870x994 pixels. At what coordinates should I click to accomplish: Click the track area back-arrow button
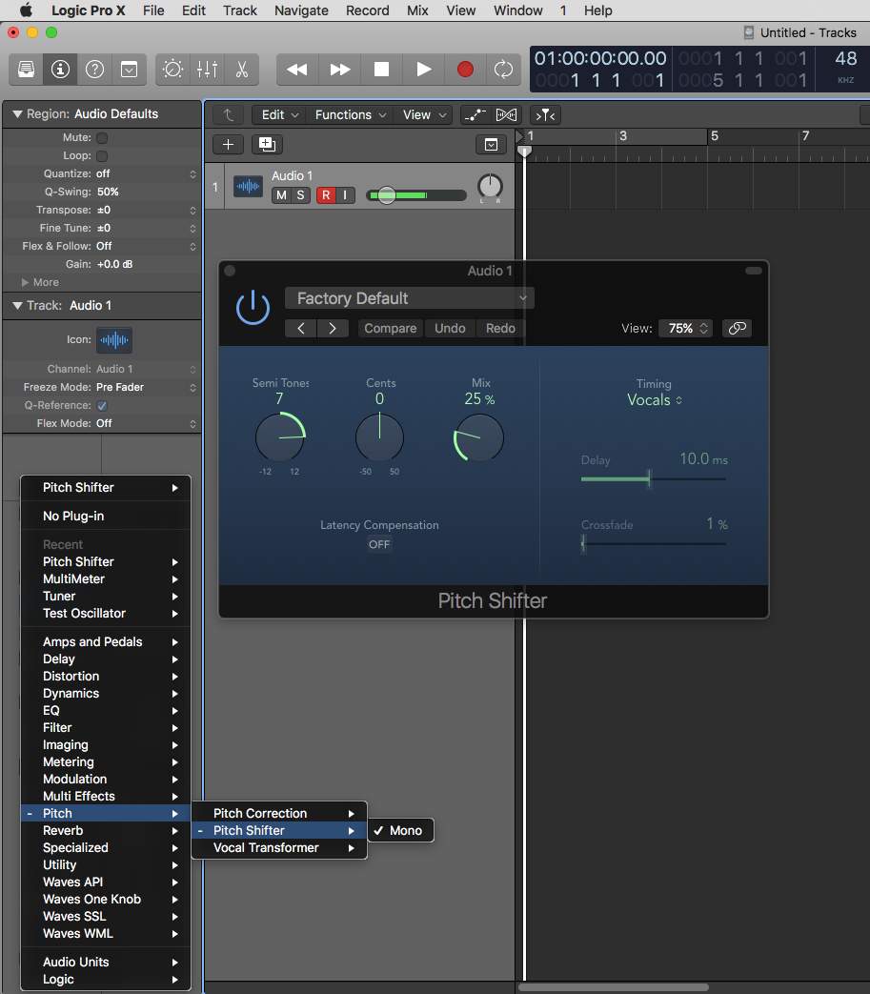pyautogui.click(x=228, y=114)
